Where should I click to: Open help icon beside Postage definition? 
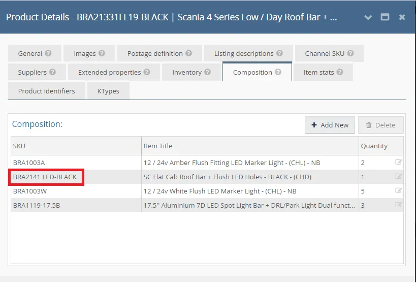click(188, 53)
